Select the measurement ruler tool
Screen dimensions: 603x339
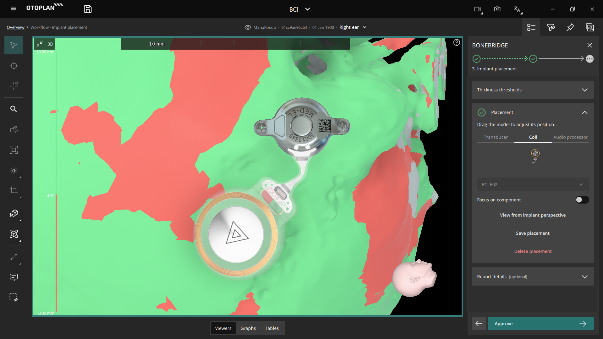pos(14,257)
